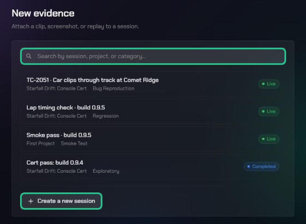Screen dimensions: 306x224
Task: Click the New evidence heading
Action: tap(43, 13)
